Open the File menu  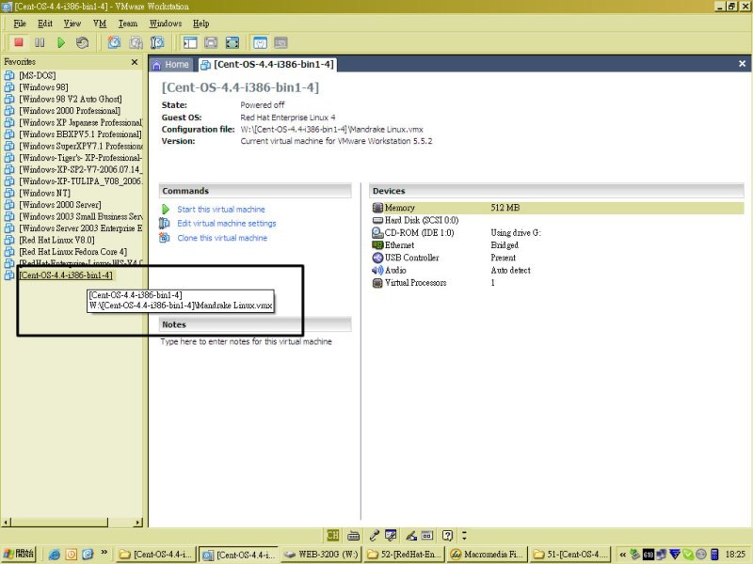click(20, 23)
